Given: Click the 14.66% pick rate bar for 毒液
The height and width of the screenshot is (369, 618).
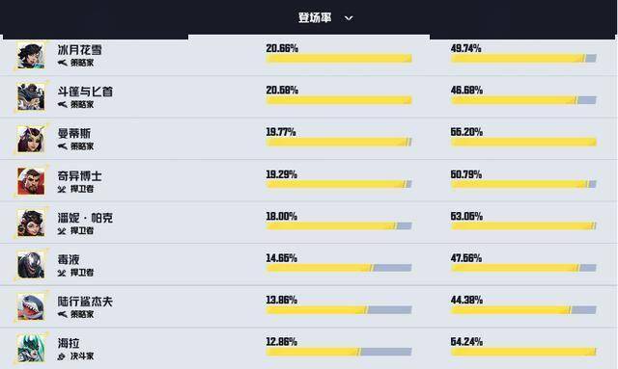Looking at the screenshot, I should point(339,268).
